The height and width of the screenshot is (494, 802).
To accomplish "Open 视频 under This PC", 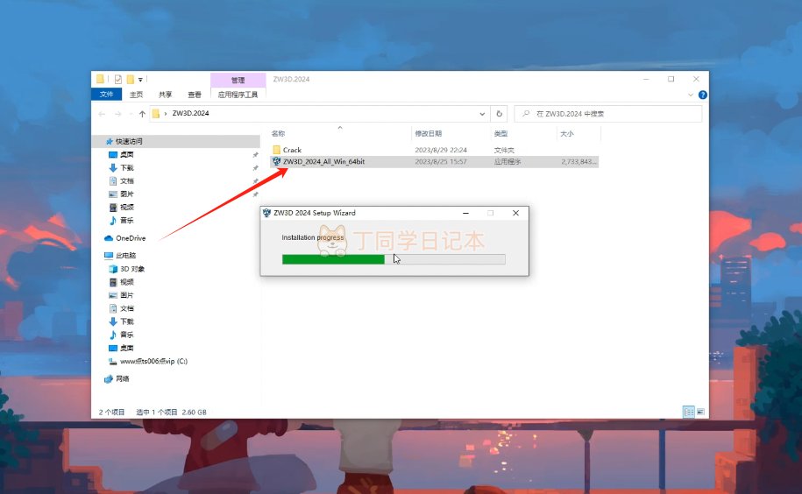I will pyautogui.click(x=126, y=282).
